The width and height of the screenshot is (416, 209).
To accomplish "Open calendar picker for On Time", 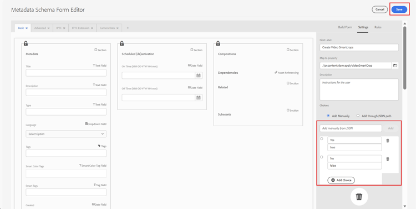I will point(199,76).
